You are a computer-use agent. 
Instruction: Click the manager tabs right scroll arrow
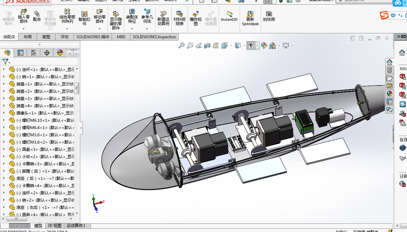point(76,53)
